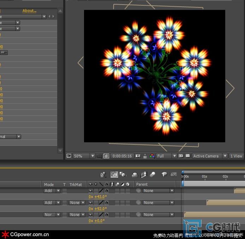Open Active Camera view dropdown
This screenshot has height=239, width=245.
tap(210, 156)
